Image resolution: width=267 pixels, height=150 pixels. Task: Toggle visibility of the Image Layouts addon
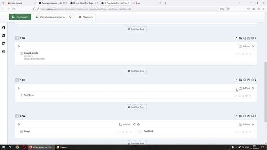click(x=247, y=54)
